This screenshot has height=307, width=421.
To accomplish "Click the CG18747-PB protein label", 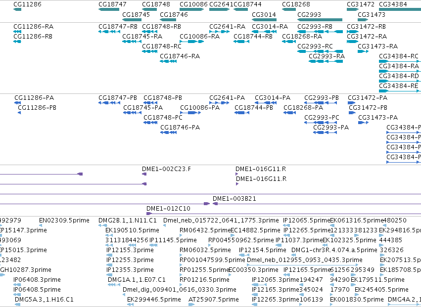I will (118, 98).
